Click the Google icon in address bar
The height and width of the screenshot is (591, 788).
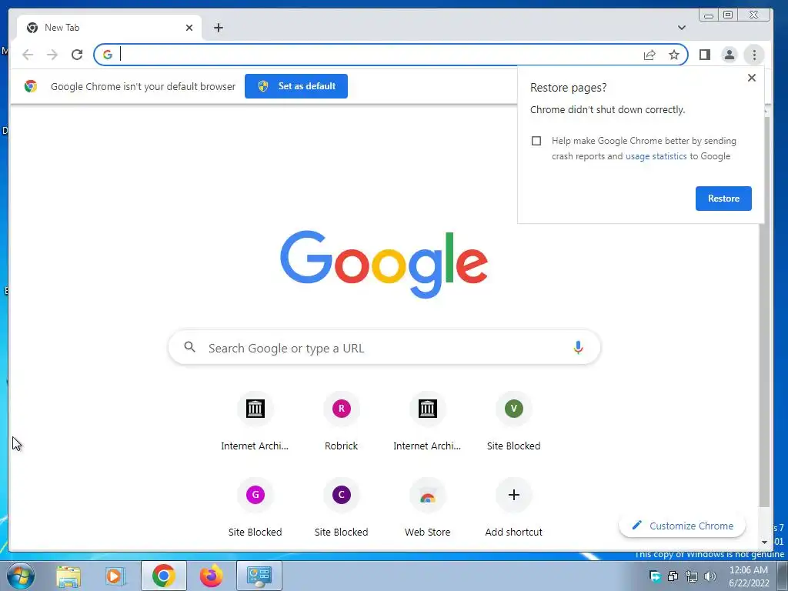[x=108, y=55]
